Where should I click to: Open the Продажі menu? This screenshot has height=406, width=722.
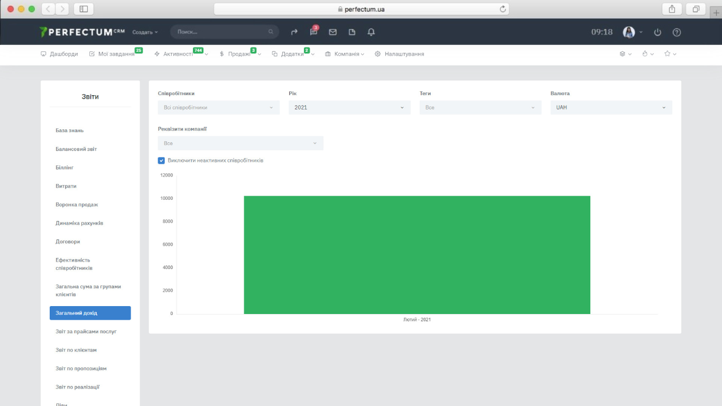click(x=239, y=54)
